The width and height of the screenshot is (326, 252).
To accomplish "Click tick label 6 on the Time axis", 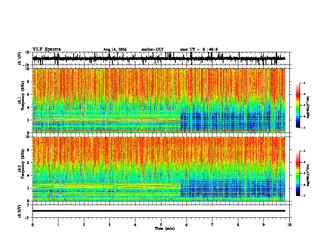I will (x=187, y=225).
